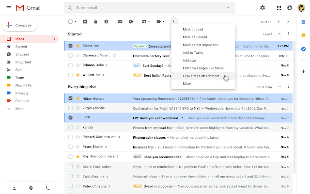The width and height of the screenshot is (310, 194).
Task: Select Mark as unread menu option
Action: coord(194,37)
